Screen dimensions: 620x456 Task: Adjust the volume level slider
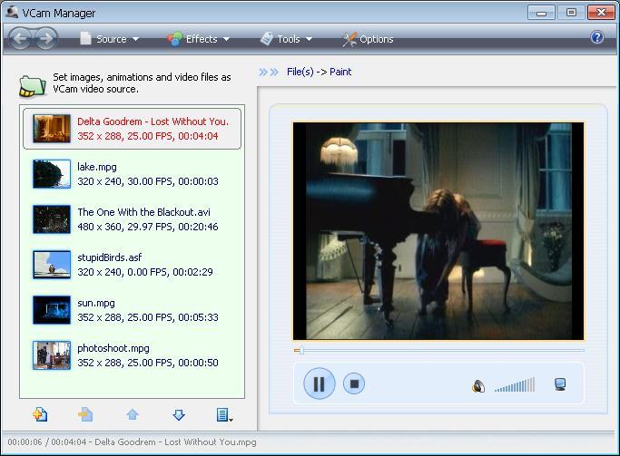(x=515, y=386)
